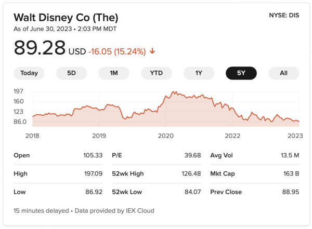Select the Today time range
The height and width of the screenshot is (229, 312).
[29, 73]
